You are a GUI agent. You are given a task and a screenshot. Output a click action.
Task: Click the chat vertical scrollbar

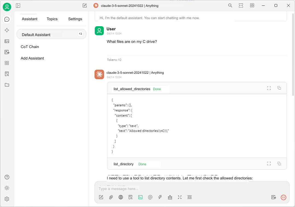coord(293,55)
